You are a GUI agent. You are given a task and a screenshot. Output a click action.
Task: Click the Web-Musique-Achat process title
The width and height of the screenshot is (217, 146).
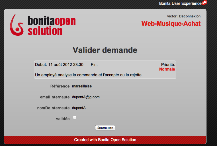click(x=171, y=23)
